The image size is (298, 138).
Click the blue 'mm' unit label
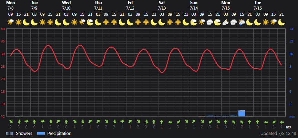click(x=292, y=117)
